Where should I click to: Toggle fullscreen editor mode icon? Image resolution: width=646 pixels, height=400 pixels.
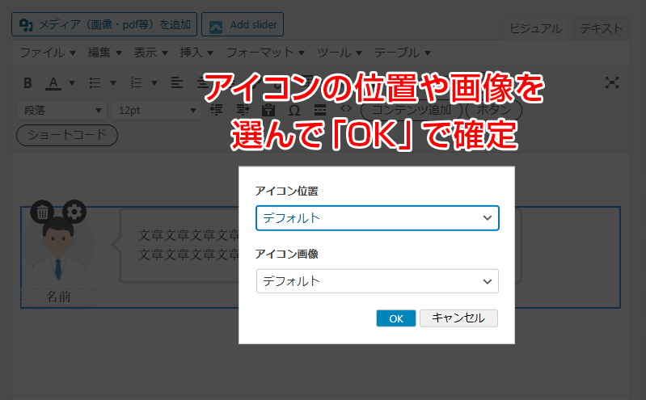click(613, 82)
